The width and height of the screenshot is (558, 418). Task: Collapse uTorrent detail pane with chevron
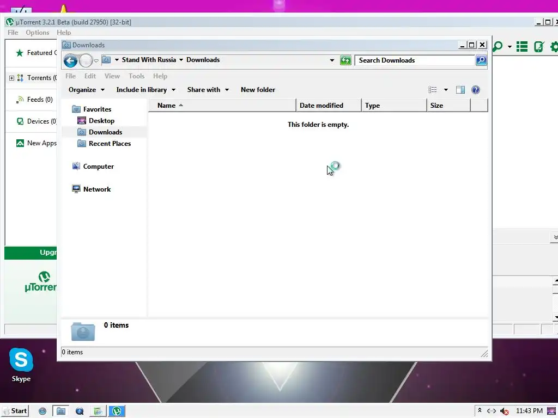(x=555, y=237)
